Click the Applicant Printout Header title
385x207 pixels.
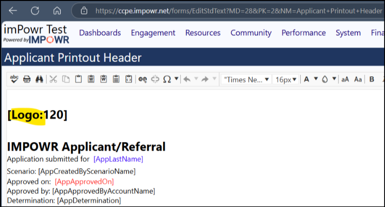coord(73,58)
